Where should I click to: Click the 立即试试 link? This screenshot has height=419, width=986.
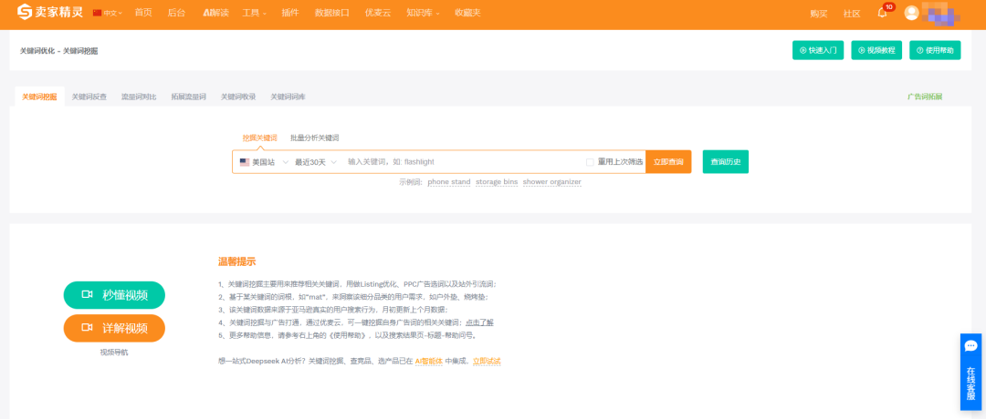(487, 362)
